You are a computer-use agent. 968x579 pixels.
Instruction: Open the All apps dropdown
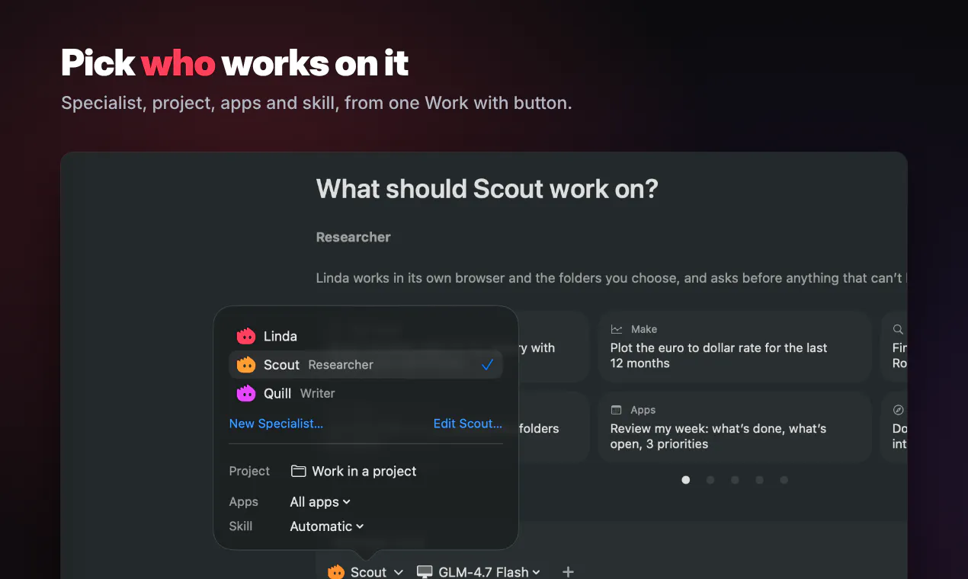(x=320, y=502)
